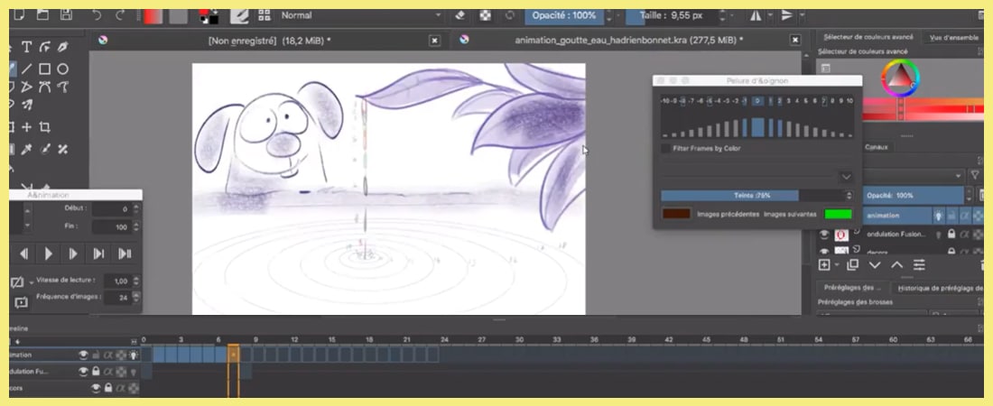Viewport: 993px width, 406px height.
Task: Open an existing document from the toolbar
Action: (42, 14)
